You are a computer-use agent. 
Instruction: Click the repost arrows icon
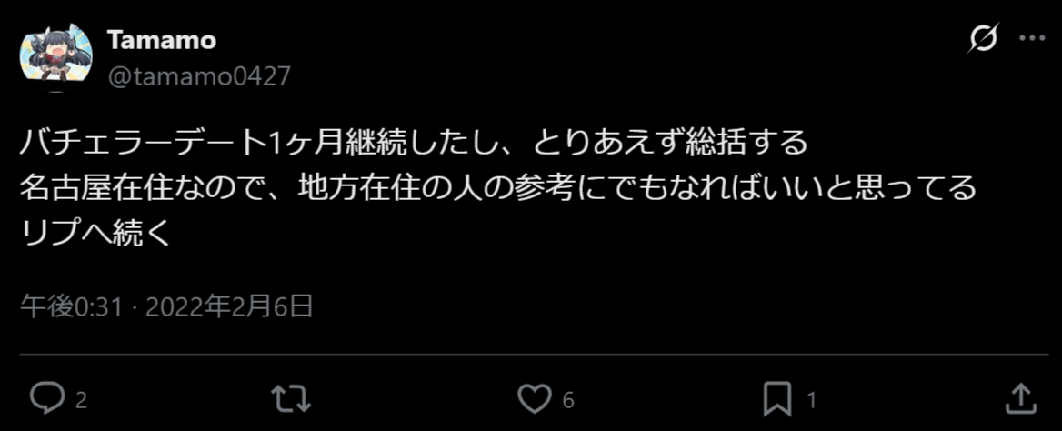(x=291, y=399)
